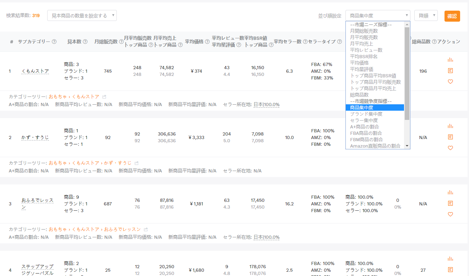This screenshot has height=276, width=469.
Task: Open くもんストア subcategory link
Action: (x=35, y=71)
